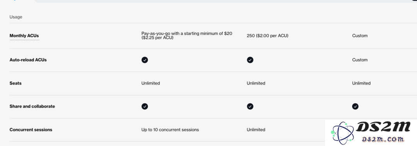Click Custom in the Auto-reload ACUs row

pyautogui.click(x=360, y=60)
